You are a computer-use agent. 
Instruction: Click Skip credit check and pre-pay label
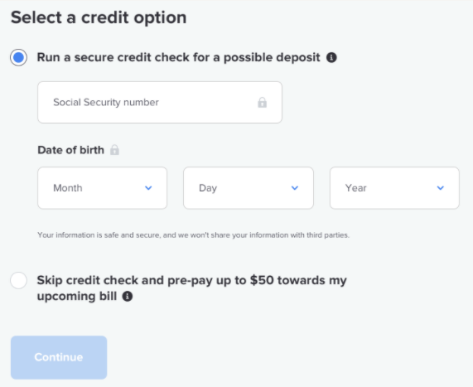point(192,288)
